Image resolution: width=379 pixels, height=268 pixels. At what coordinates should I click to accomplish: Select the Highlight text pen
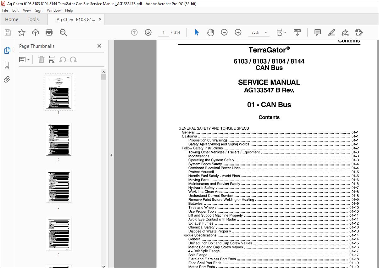pyautogui.click(x=331, y=32)
